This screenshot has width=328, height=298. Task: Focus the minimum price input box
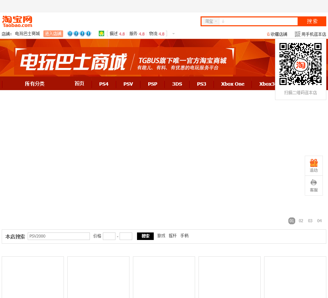pyautogui.click(x=109, y=236)
